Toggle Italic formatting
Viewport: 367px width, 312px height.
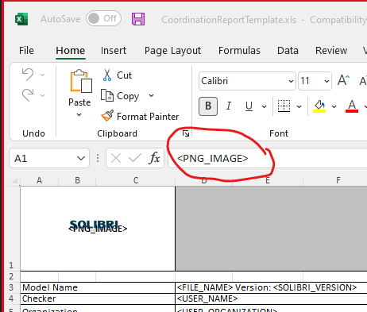tap(229, 106)
